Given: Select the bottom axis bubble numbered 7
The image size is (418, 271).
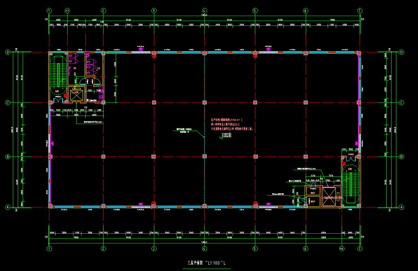Looking at the screenshot, I should [360, 249].
